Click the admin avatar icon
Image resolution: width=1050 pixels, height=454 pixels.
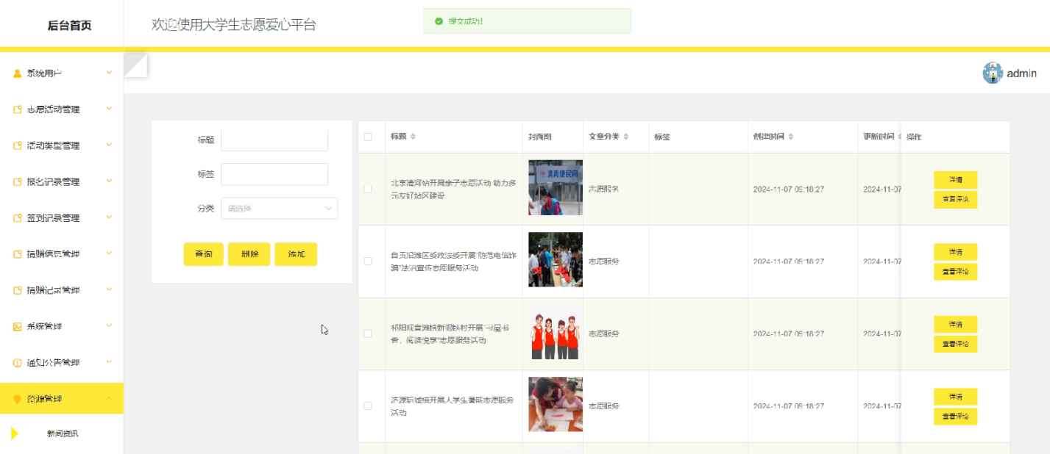[993, 73]
